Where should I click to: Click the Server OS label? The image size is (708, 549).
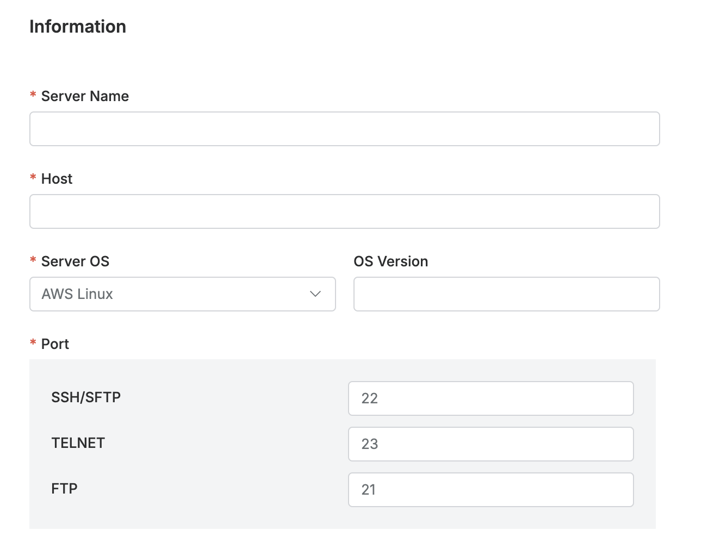tap(75, 261)
